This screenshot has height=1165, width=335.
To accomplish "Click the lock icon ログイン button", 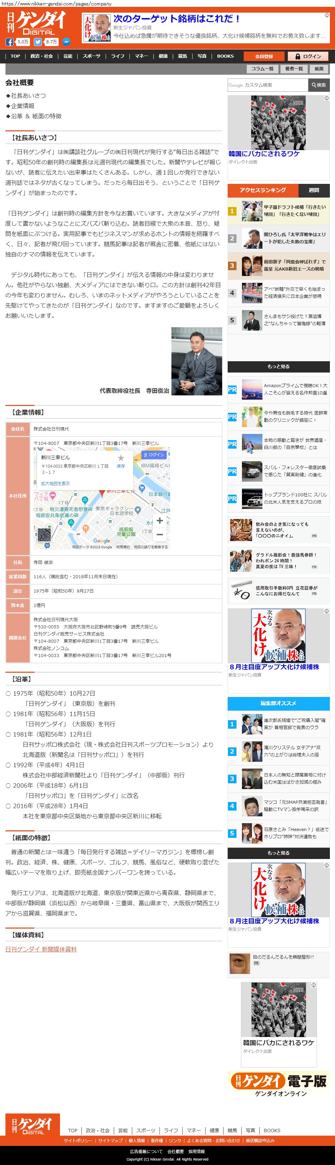I will pos(308,56).
